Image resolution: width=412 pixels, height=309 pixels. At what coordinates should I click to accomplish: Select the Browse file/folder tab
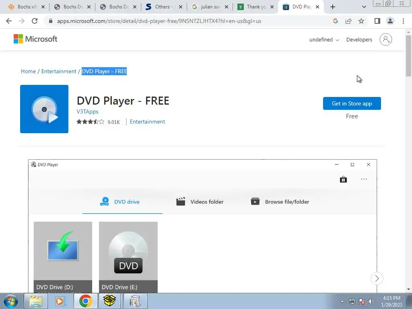pos(280,202)
